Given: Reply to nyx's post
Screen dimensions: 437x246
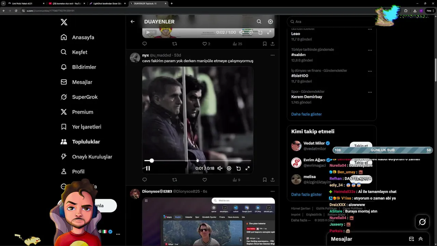Looking at the screenshot, I should coord(144,180).
